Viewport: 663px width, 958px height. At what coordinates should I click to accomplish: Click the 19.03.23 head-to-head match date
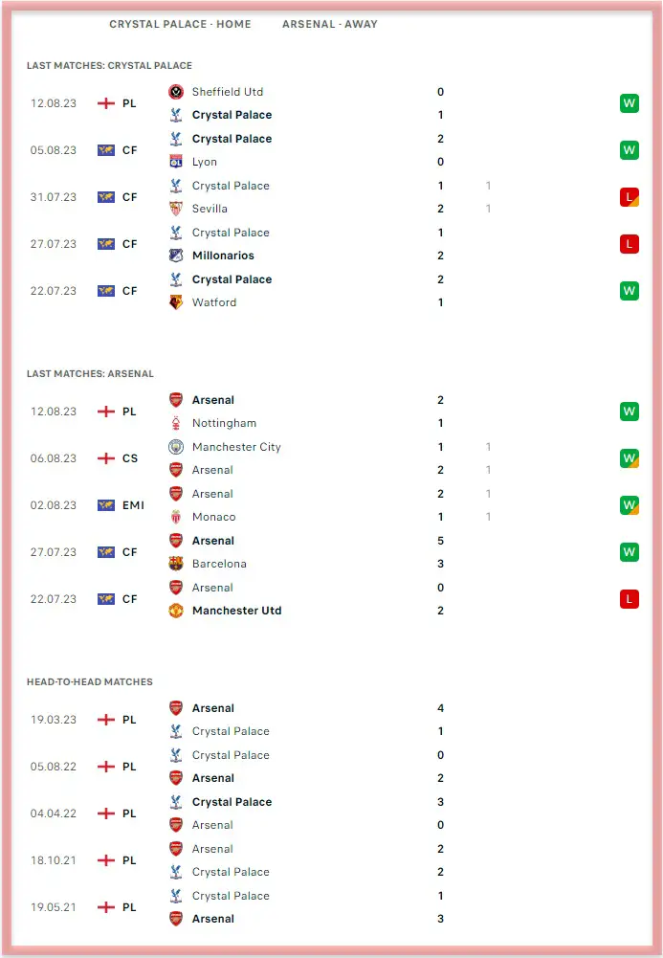[55, 720]
